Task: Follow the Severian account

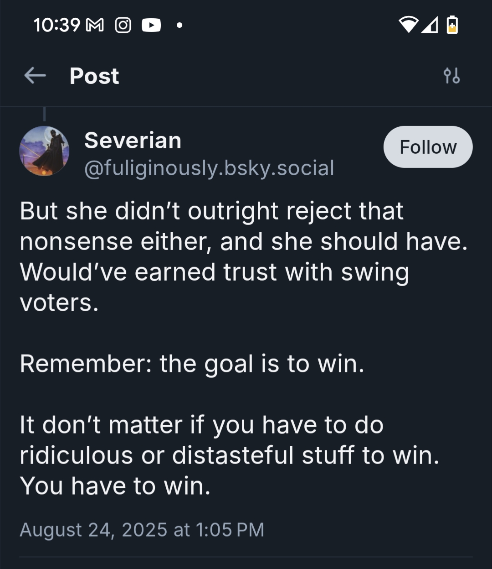Action: 428,147
